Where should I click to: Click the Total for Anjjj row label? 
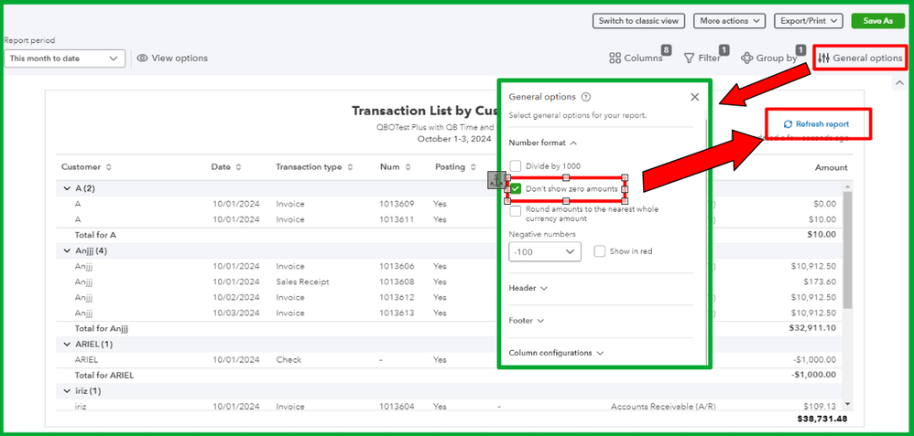[x=101, y=328]
